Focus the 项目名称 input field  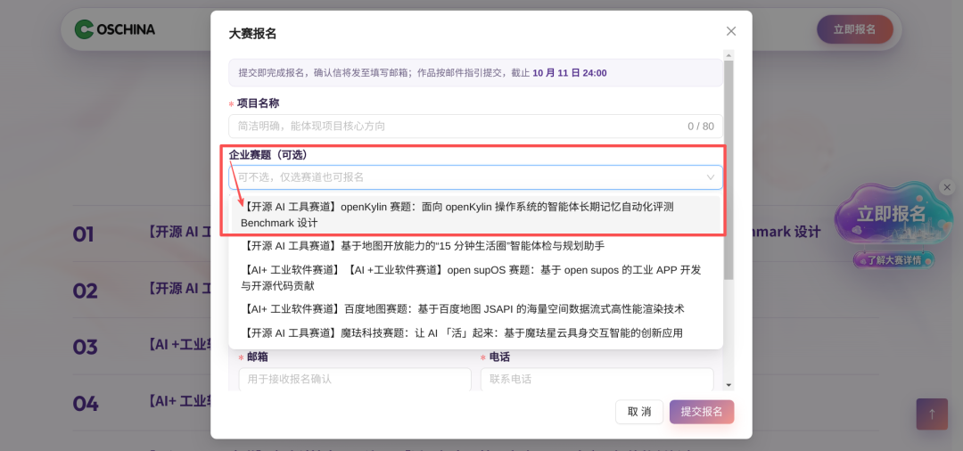point(475,127)
